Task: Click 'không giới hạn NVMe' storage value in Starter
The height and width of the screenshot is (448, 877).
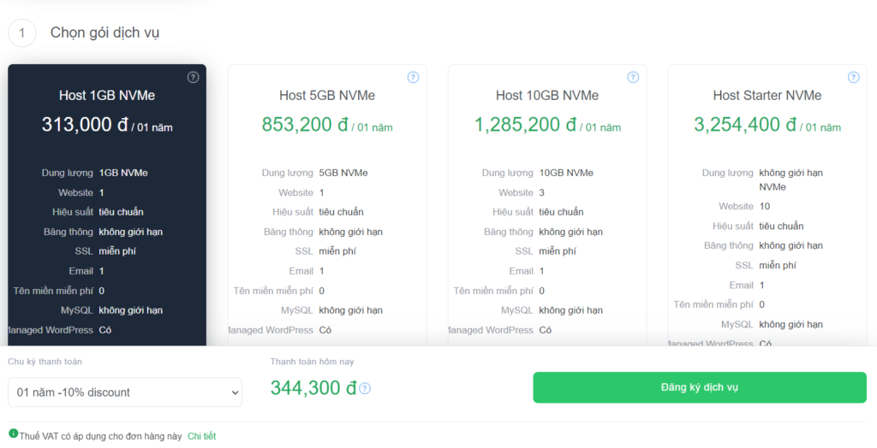Action: coord(790,180)
